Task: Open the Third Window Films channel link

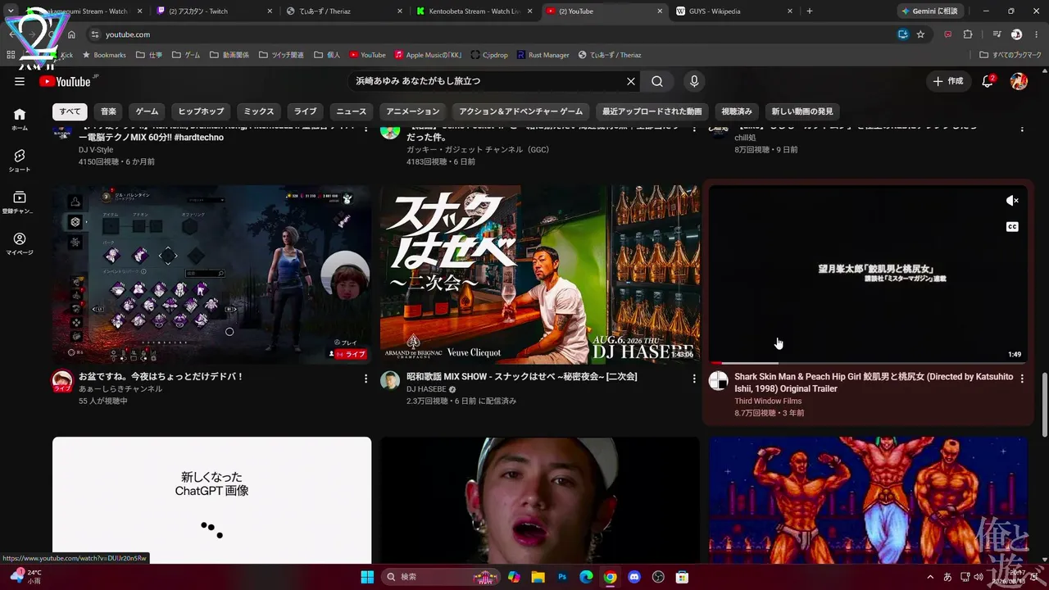Action: click(x=768, y=402)
